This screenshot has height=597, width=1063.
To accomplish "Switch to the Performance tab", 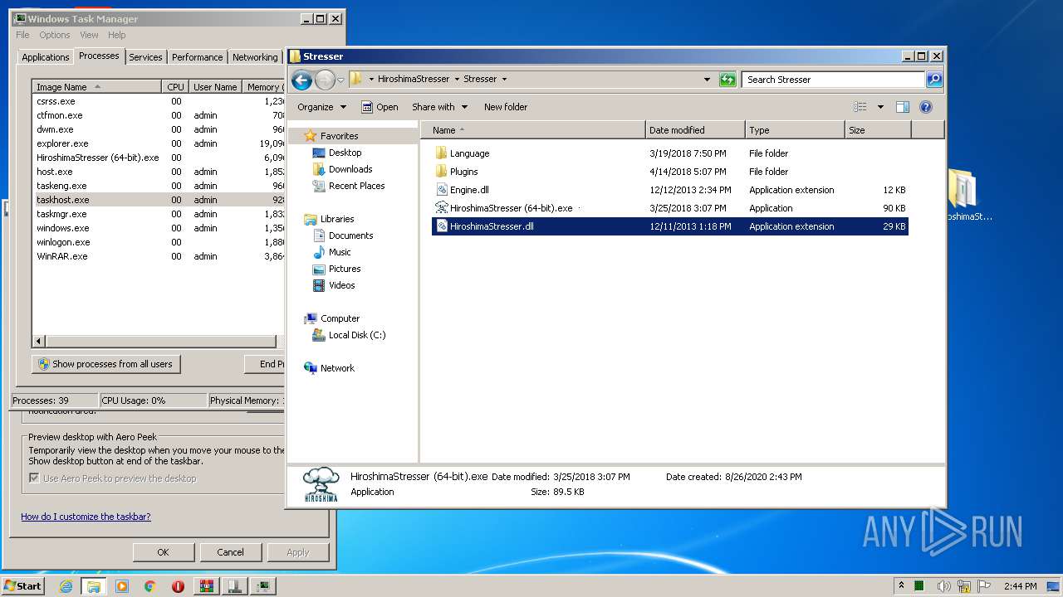I will 198,57.
